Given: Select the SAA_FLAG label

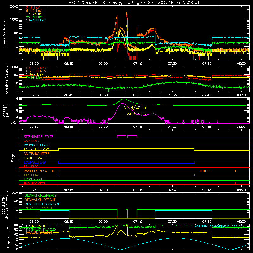Looking at the screenshot, I should coord(31,166).
